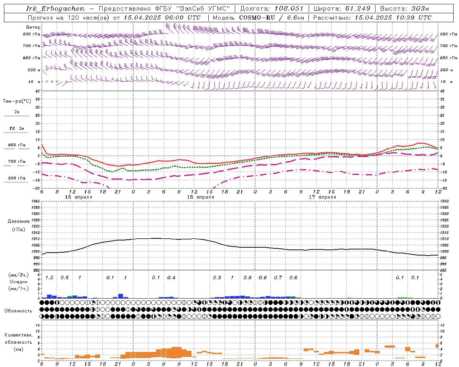Click the '(мм/1ч.)' precipitation unit label
The width and height of the screenshot is (459, 367).
click(x=19, y=289)
